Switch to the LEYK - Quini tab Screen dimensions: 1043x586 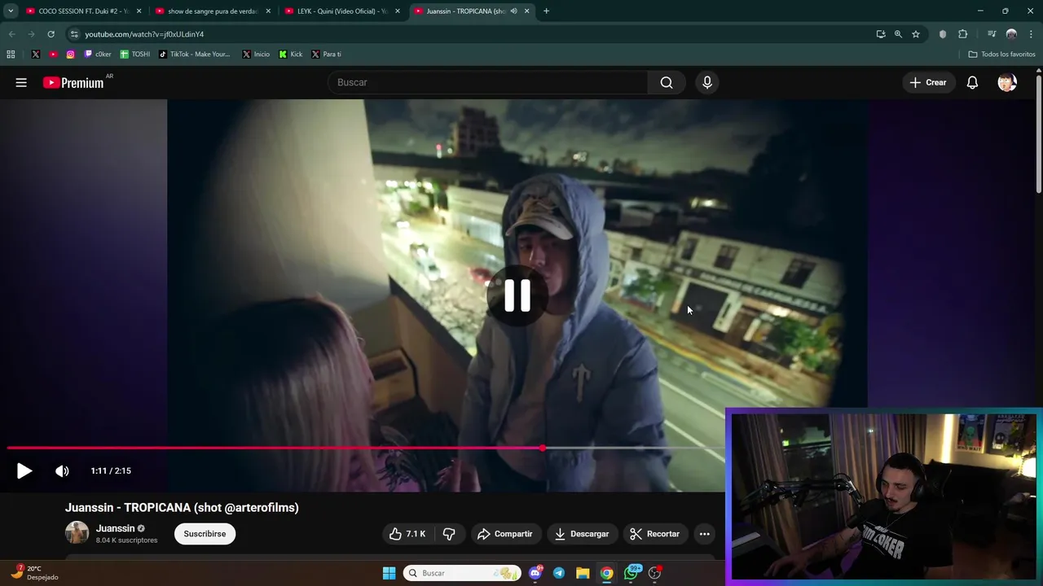tap(342, 11)
